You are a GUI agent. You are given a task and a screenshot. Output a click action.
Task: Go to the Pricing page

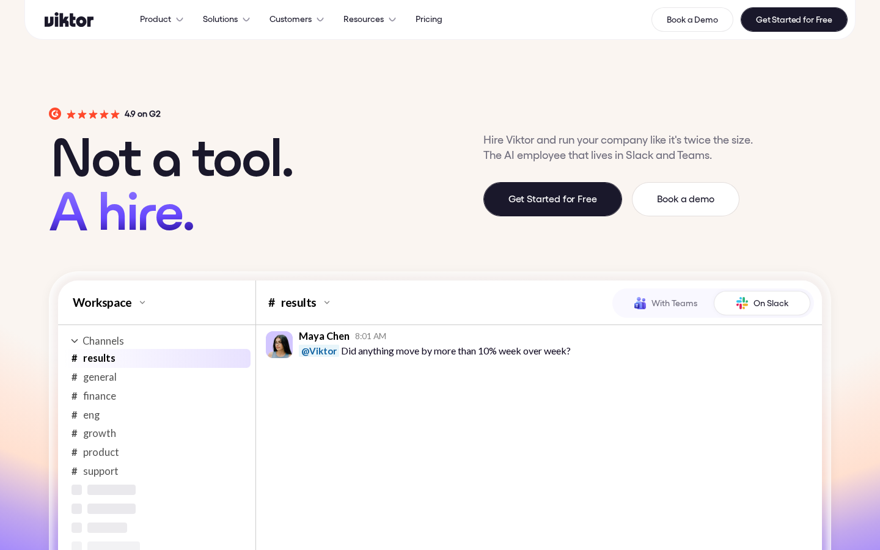429,20
